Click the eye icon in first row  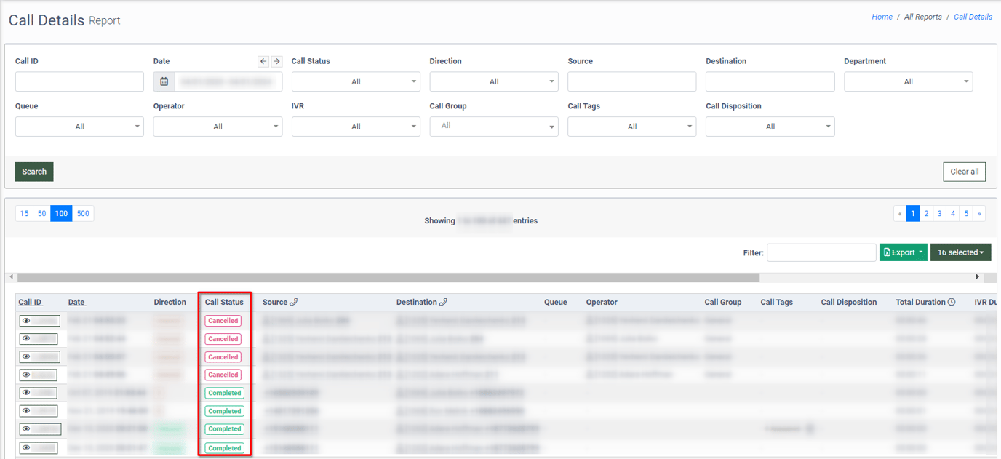(x=26, y=321)
